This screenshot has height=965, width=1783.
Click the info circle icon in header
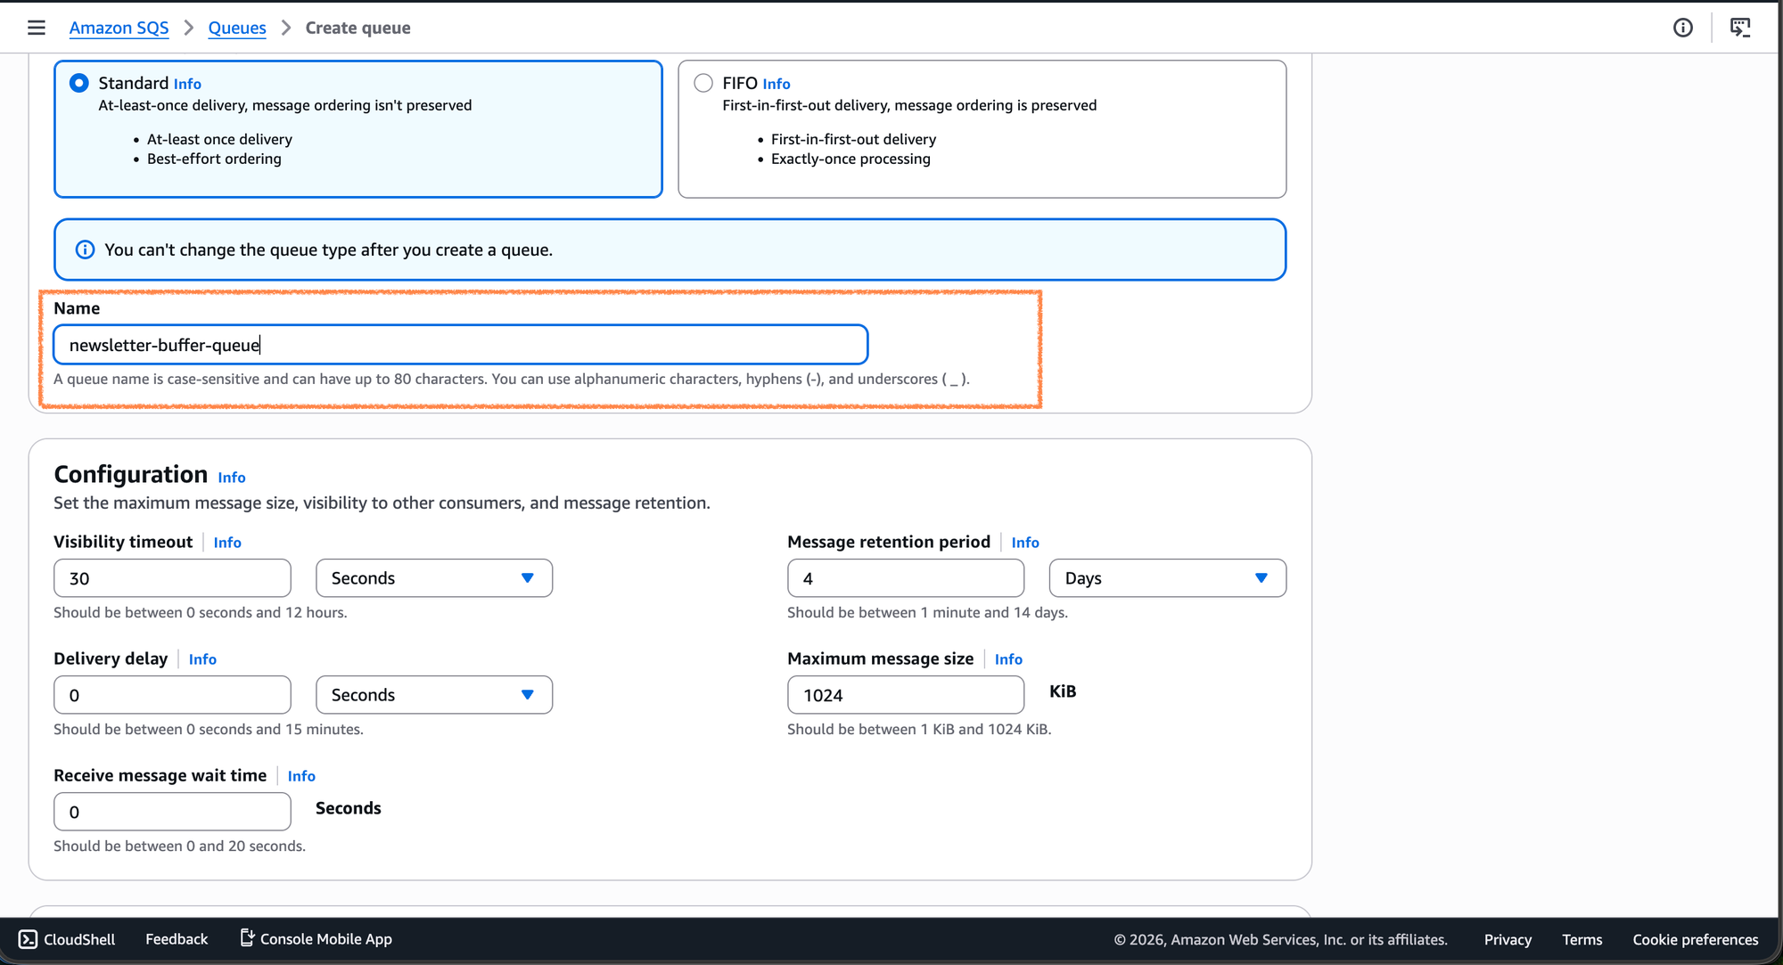click(x=1682, y=28)
